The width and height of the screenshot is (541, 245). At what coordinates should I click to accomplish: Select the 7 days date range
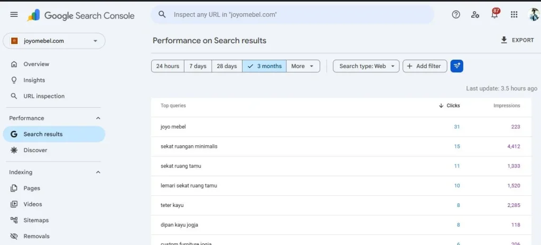click(198, 66)
